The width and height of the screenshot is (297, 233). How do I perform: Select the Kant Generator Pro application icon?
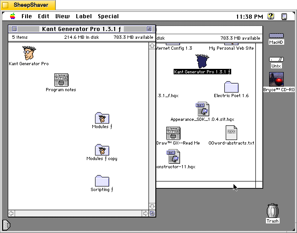click(x=29, y=53)
